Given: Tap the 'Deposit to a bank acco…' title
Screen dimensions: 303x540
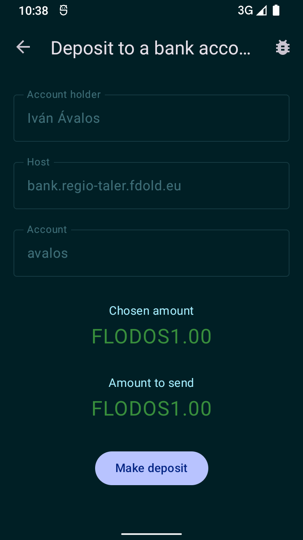Looking at the screenshot, I should pyautogui.click(x=151, y=49).
